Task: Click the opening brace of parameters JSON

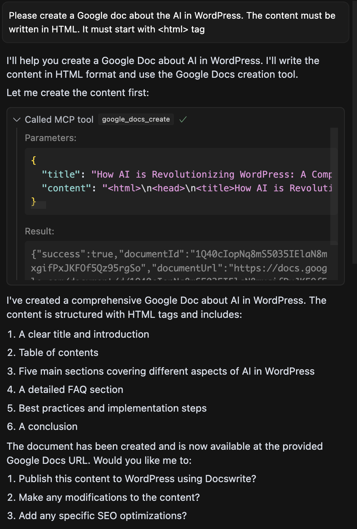Action: coord(34,160)
